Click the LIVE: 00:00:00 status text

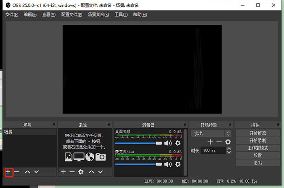pos(159,181)
